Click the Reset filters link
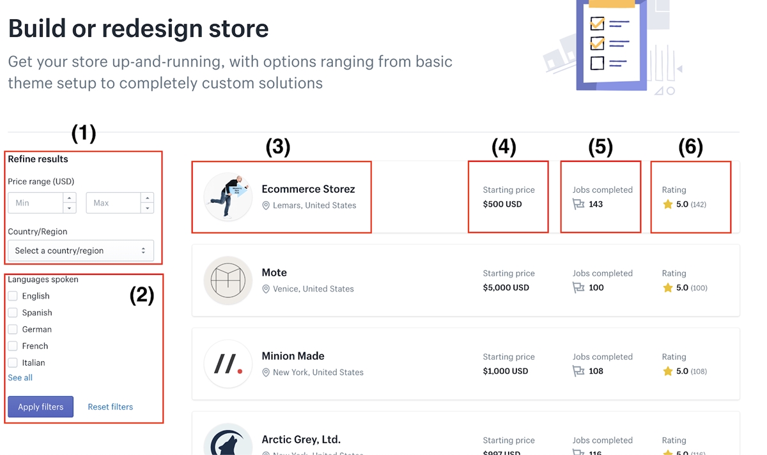 coord(111,407)
